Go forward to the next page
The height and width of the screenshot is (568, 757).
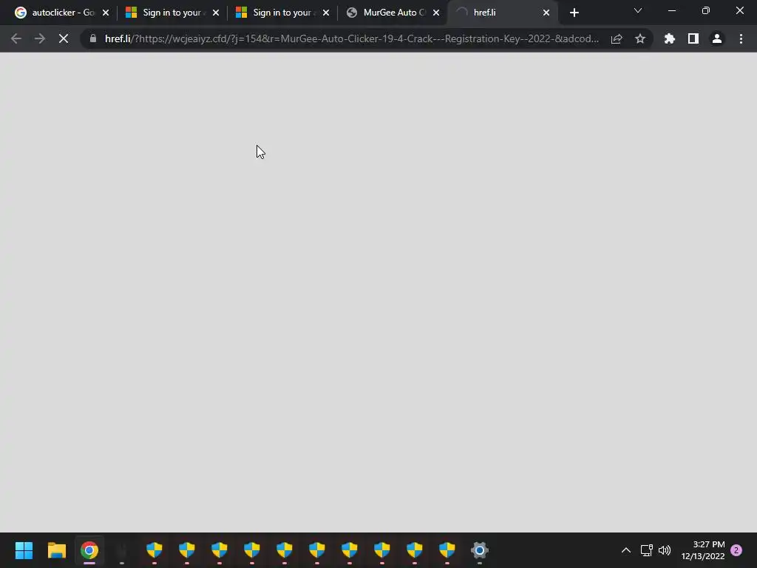[40, 38]
